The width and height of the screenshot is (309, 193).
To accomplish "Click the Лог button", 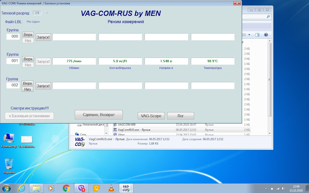I will [x=181, y=116].
